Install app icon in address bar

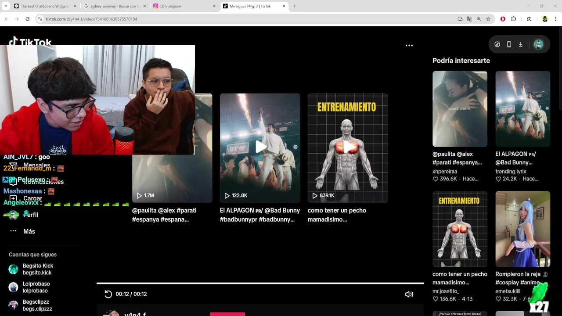click(460, 19)
